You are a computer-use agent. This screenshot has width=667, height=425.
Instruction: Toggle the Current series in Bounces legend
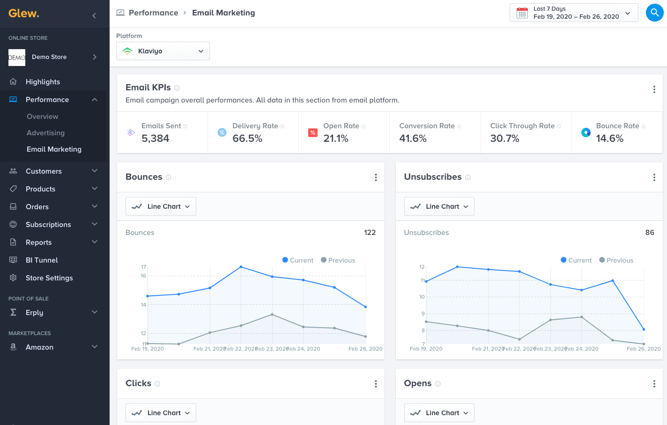(298, 260)
